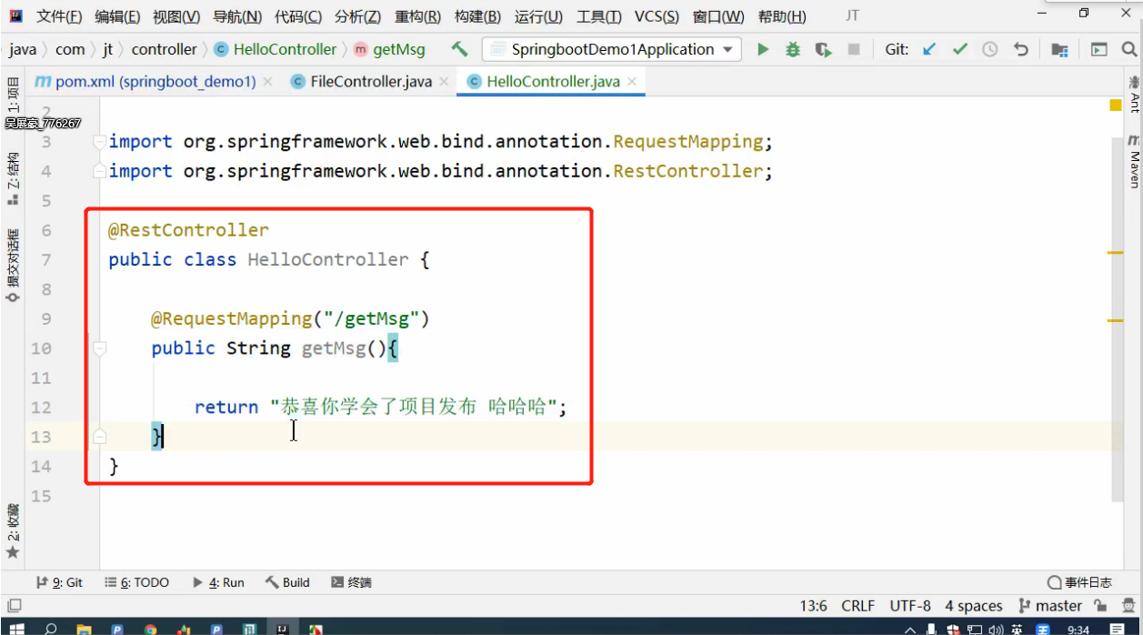Show hidden system tray icons chevron

tap(910, 630)
